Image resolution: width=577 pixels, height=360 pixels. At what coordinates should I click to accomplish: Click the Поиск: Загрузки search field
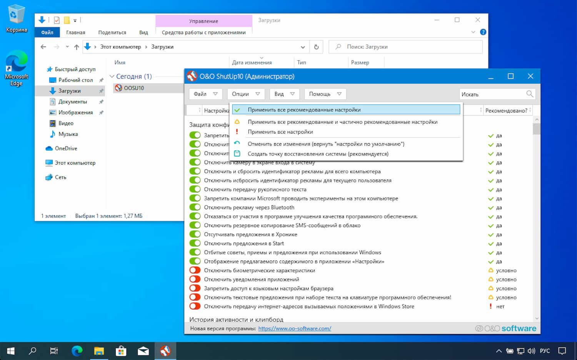click(x=404, y=46)
